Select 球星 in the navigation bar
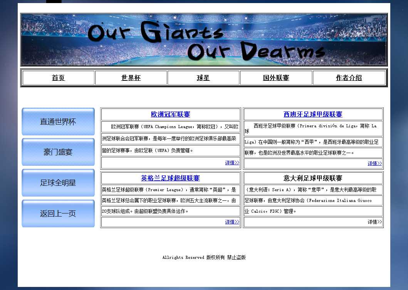Viewport: 408px width, 290px height. coord(203,78)
